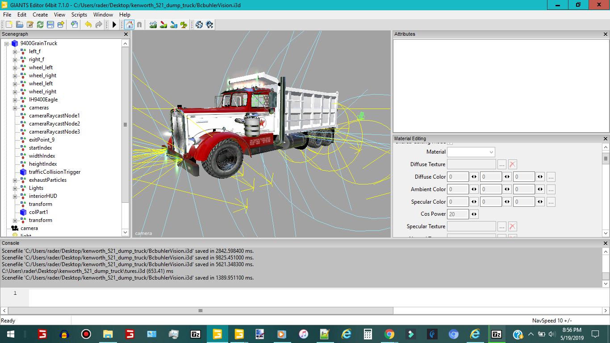The width and height of the screenshot is (610, 343).
Task: Open color picker for Diffuse Color
Action: click(x=551, y=177)
